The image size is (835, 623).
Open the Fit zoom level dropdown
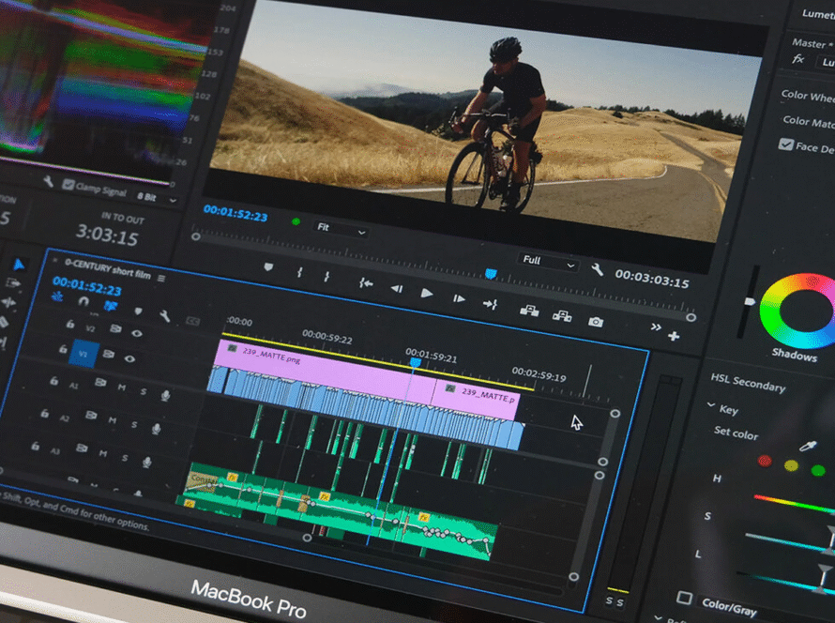(x=342, y=228)
